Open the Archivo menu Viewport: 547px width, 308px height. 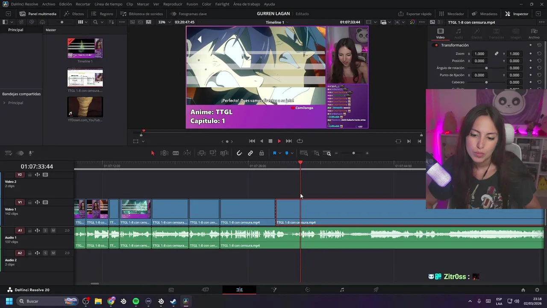(48, 4)
